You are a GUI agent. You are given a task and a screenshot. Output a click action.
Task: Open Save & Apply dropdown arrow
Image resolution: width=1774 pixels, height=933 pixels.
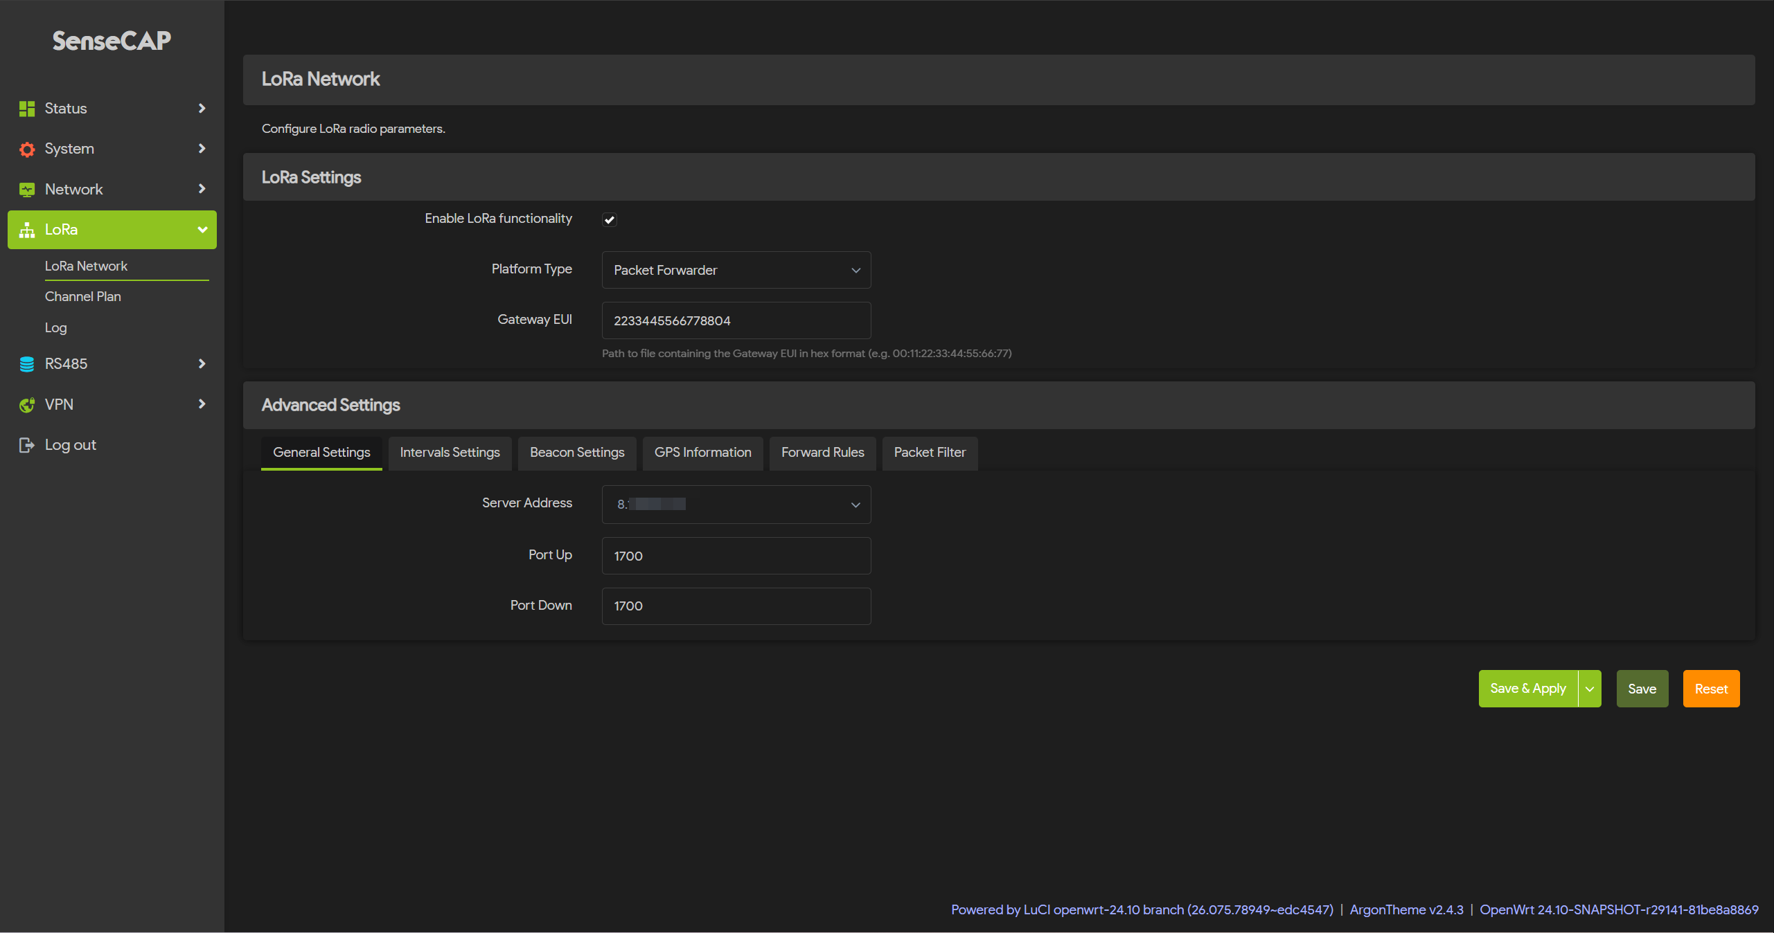coord(1590,689)
